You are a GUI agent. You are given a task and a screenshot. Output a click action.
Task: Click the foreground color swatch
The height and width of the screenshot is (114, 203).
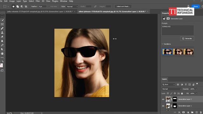pyautogui.click(x=0, y=63)
